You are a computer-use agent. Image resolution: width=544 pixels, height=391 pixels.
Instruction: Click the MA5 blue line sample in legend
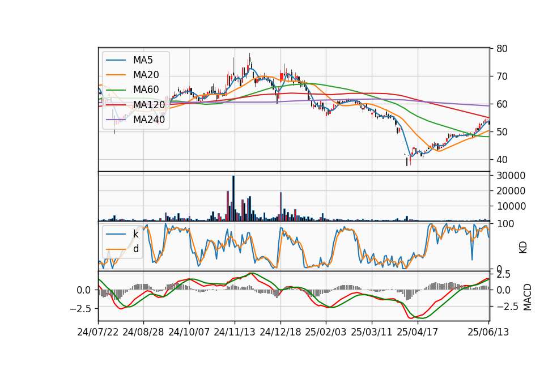pos(116,61)
